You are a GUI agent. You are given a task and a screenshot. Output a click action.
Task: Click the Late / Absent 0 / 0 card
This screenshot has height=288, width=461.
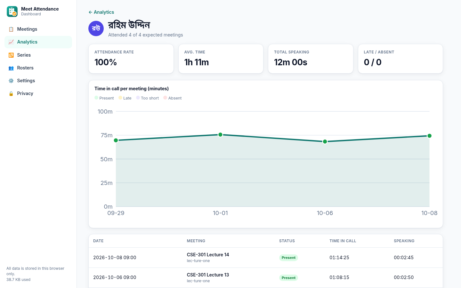pos(400,59)
